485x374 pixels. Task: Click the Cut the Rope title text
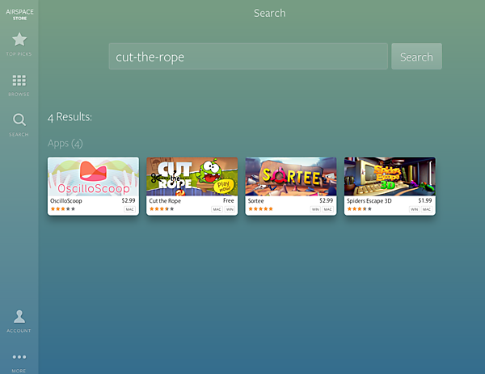[x=165, y=201]
